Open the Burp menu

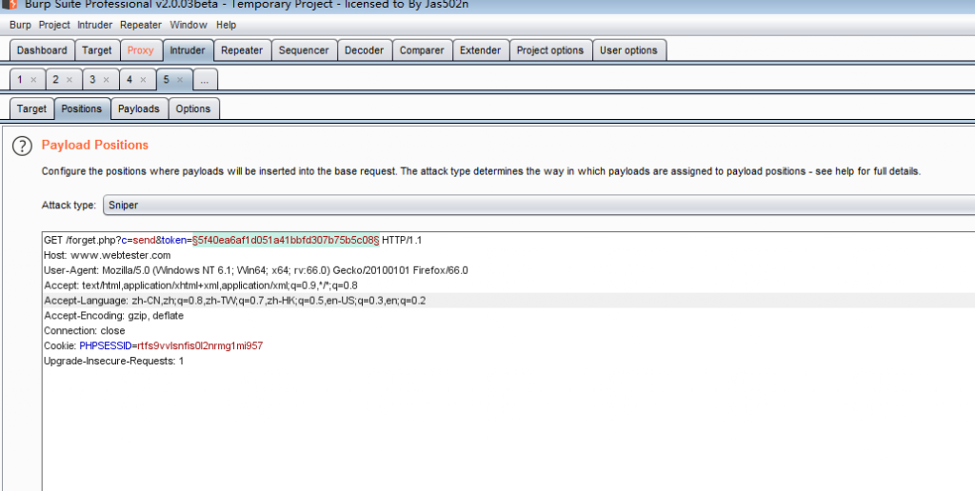[x=20, y=25]
